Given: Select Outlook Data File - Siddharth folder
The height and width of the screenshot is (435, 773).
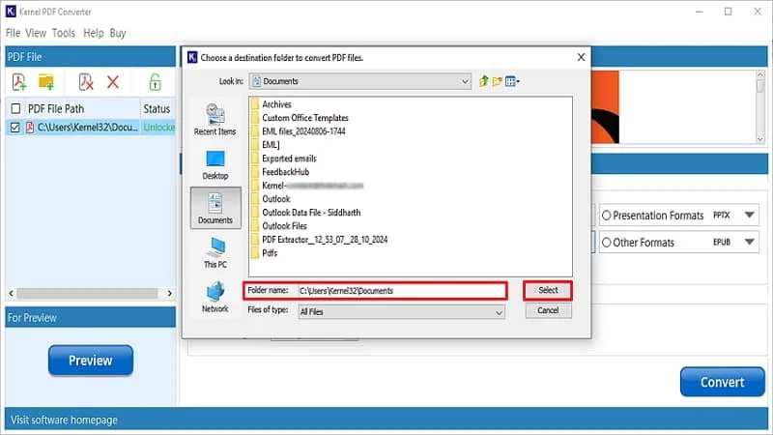Looking at the screenshot, I should (x=311, y=213).
